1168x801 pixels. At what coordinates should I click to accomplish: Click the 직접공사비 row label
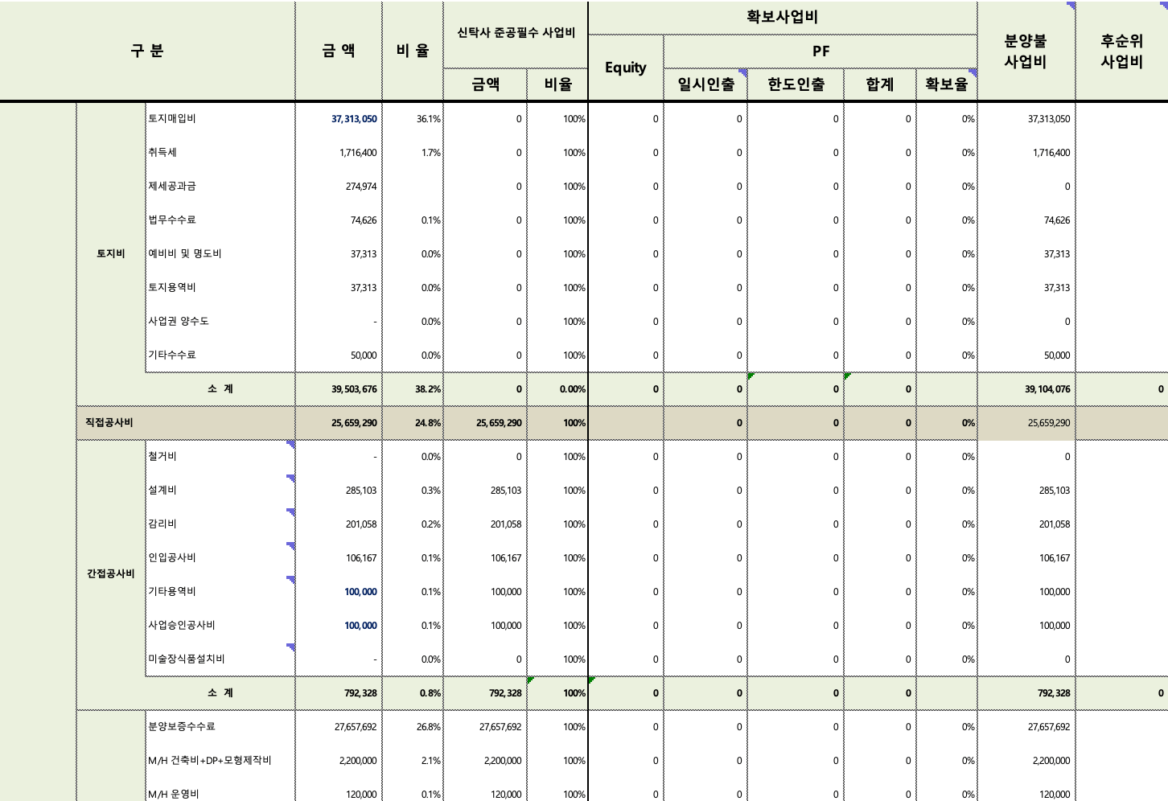pyautogui.click(x=110, y=422)
